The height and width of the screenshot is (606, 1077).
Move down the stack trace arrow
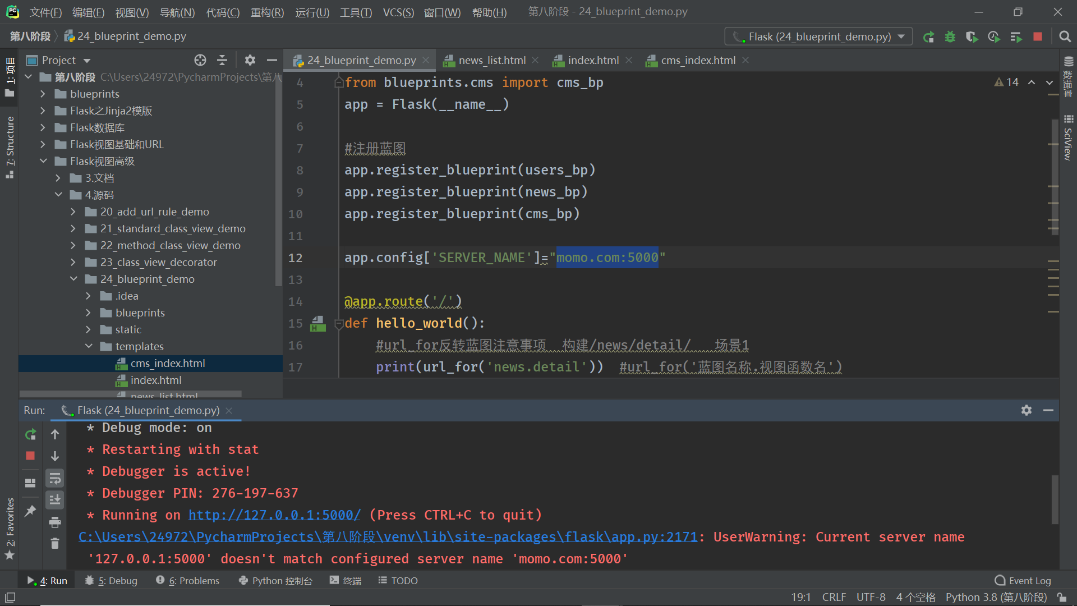tap(55, 456)
